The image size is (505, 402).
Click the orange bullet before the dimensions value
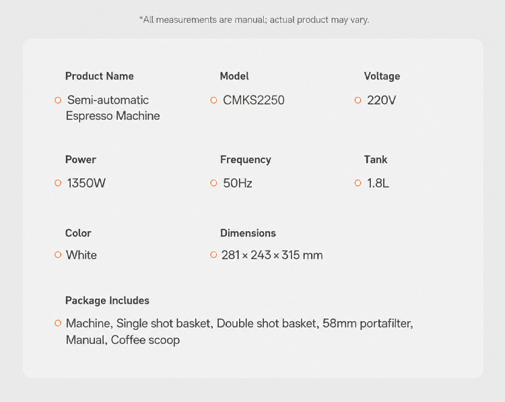[213, 255]
